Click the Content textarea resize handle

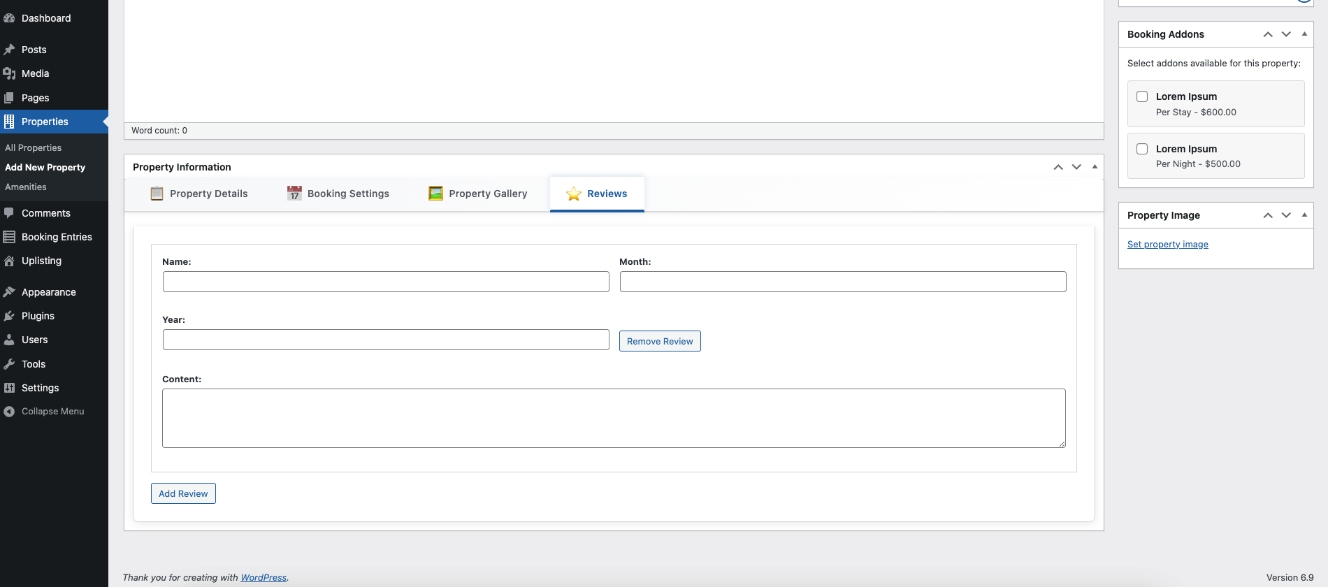pos(1062,444)
